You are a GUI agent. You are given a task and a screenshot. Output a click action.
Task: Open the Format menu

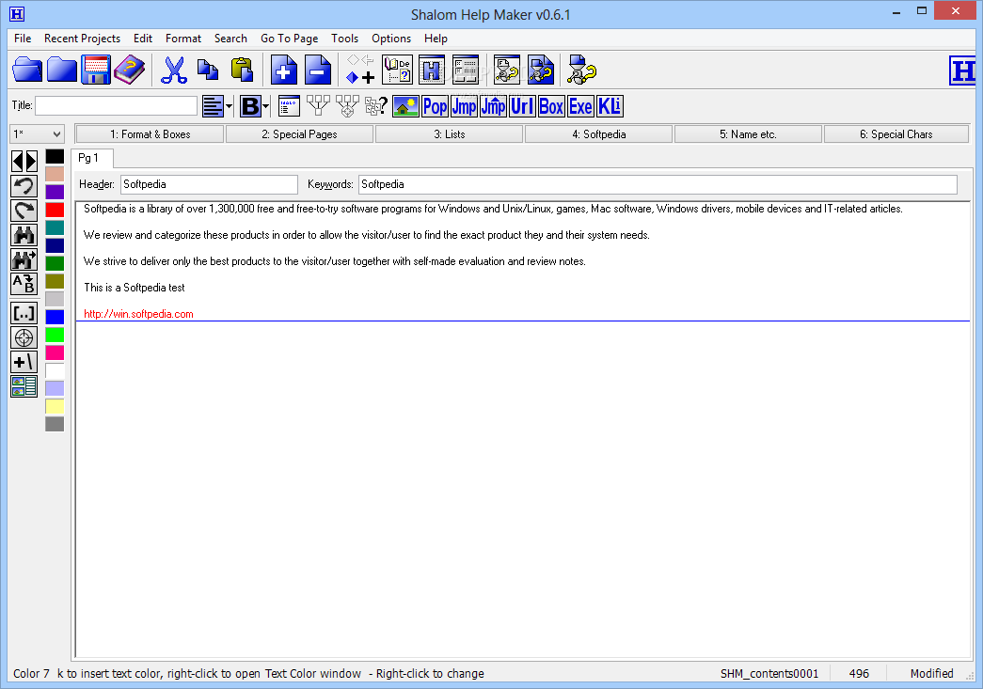(x=183, y=39)
